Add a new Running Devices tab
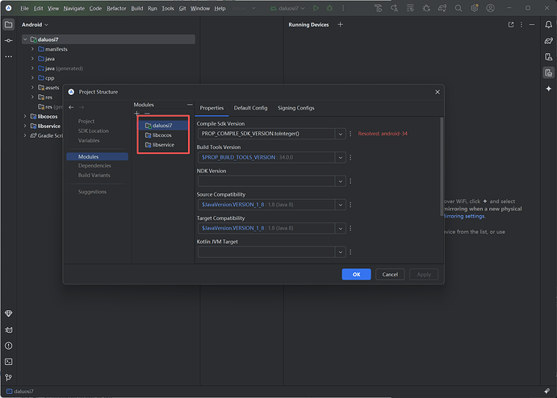Viewport: 557px width, 398px height. 340,25
